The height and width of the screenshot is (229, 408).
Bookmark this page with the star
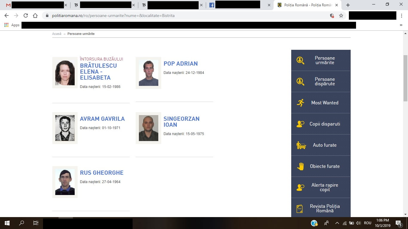click(341, 16)
